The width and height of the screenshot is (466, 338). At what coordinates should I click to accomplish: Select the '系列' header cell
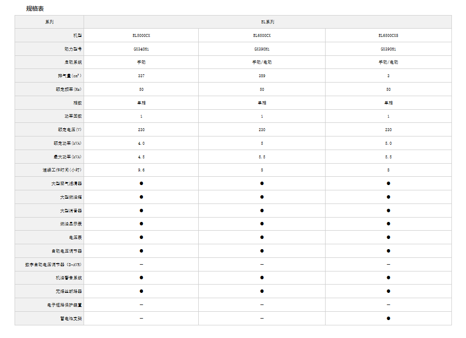[x=50, y=22]
